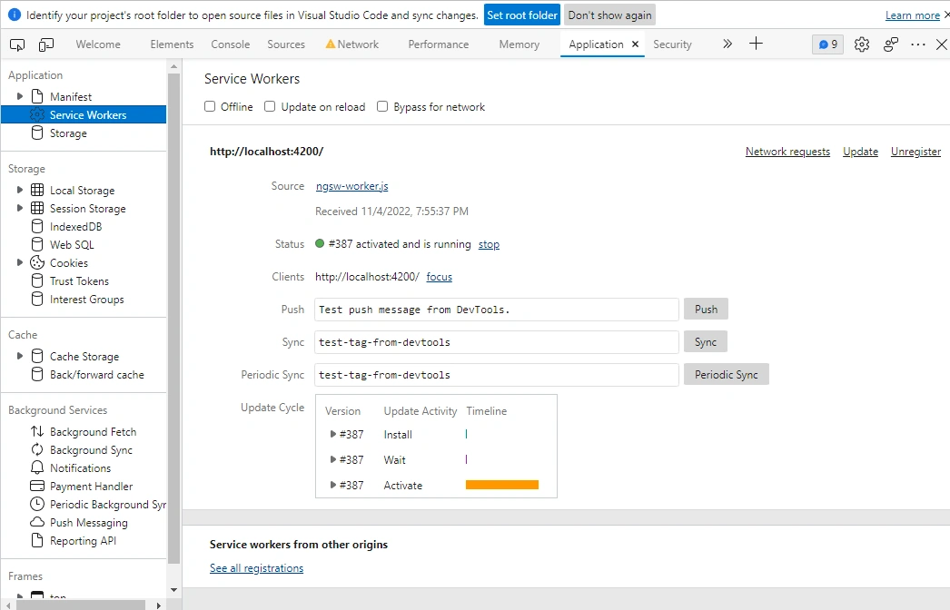Expand the Manifest tree node
The width and height of the screenshot is (950, 610).
19,96
